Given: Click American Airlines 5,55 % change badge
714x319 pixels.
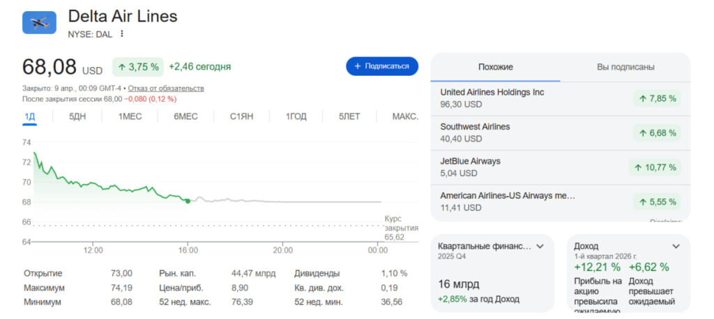Looking at the screenshot, I should click(656, 202).
